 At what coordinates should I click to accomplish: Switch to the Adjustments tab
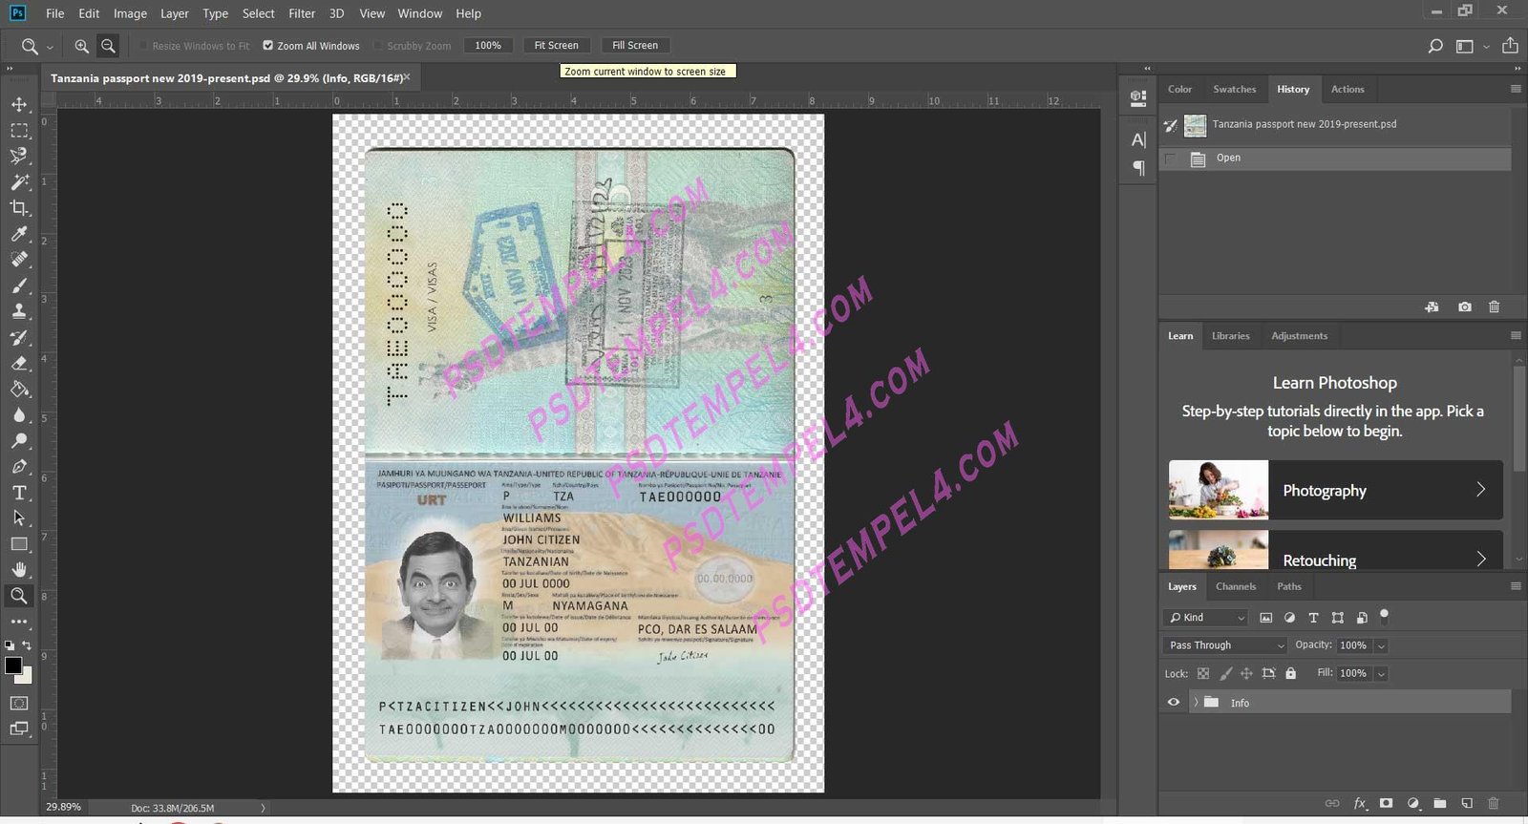(x=1299, y=336)
